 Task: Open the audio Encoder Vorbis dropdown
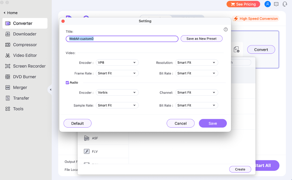(117, 92)
